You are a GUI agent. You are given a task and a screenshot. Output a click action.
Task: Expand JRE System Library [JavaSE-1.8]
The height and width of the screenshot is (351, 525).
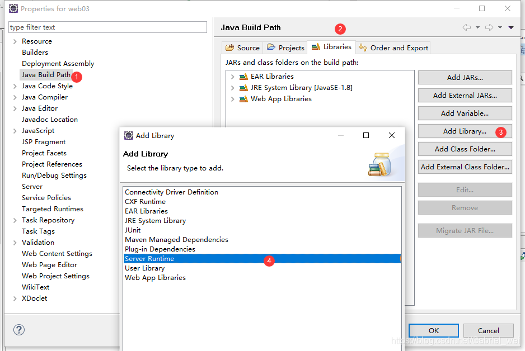pyautogui.click(x=233, y=88)
